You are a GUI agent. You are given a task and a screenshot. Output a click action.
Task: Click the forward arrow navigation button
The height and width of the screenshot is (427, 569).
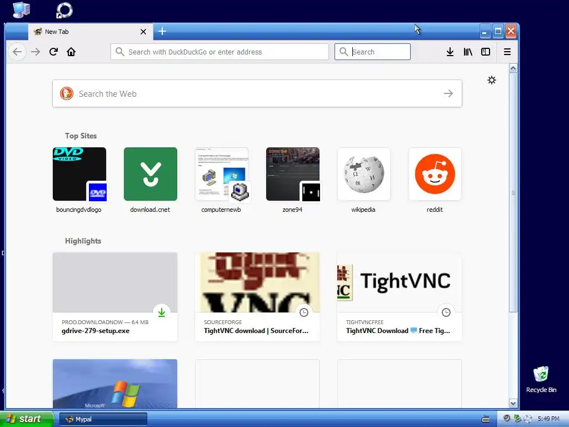coord(36,52)
